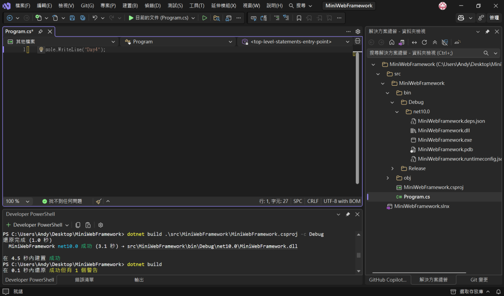504x296 pixels.
Task: Switch to the Git 變更 tab
Action: click(479, 280)
